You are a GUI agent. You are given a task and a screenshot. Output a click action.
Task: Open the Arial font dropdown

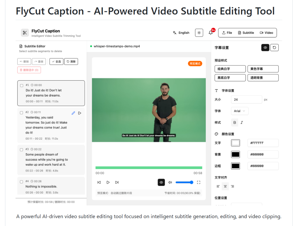[x=240, y=111]
